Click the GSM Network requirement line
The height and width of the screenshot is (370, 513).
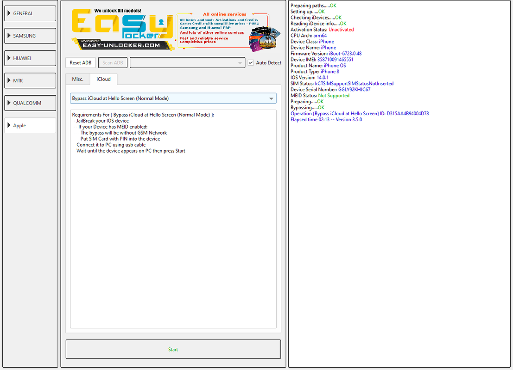tap(120, 133)
